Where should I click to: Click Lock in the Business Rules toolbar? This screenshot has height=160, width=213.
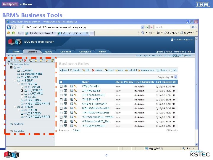[119, 70]
